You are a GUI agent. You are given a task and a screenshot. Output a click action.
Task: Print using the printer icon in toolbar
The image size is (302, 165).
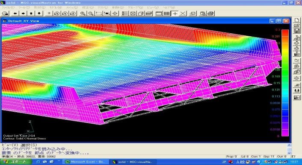pos(211,14)
